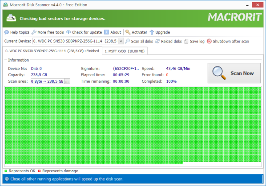The height and width of the screenshot is (186, 266).
Task: Open Help topics
Action: click(20, 32)
